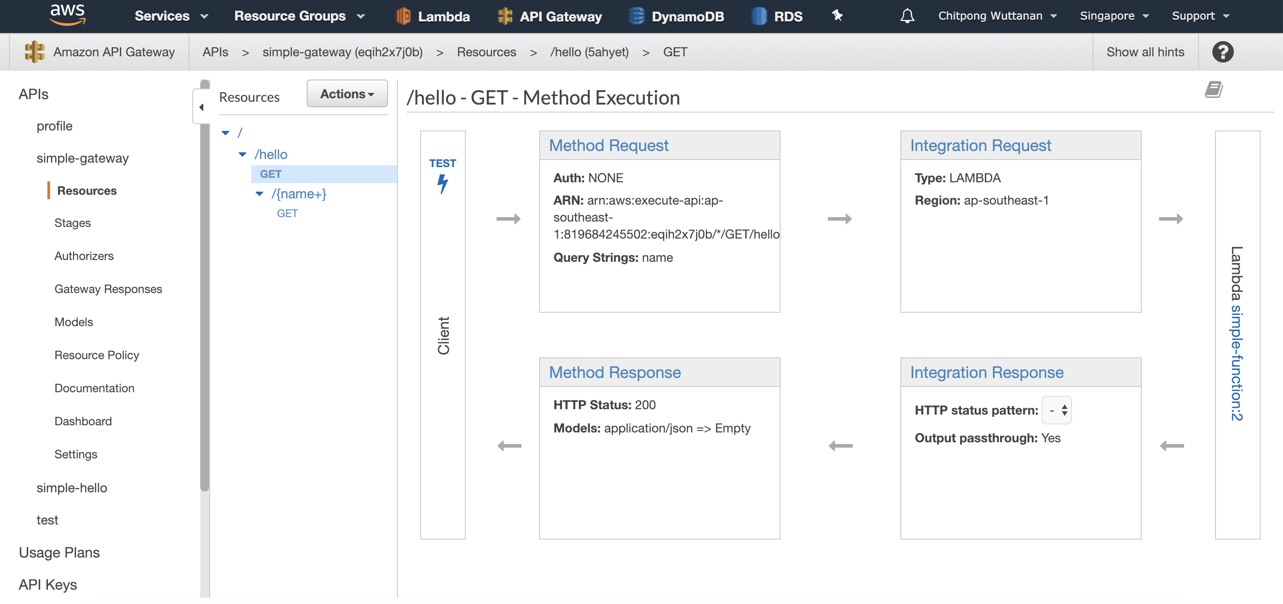The width and height of the screenshot is (1283, 604).
Task: Open the documentation book icon
Action: tap(1213, 90)
